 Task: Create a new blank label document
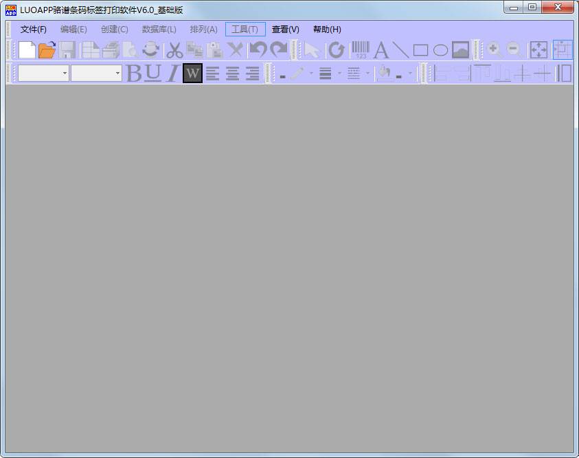point(27,50)
